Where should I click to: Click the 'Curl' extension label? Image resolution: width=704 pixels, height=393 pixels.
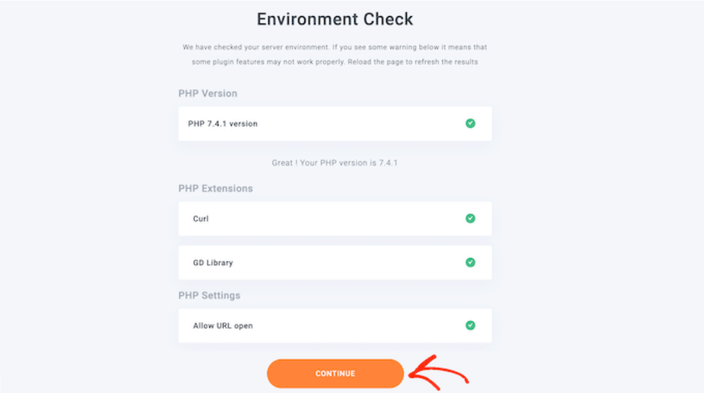pyautogui.click(x=201, y=219)
